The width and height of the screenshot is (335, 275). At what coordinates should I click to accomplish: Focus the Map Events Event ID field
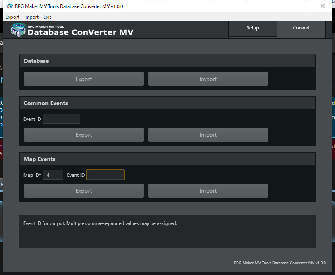(x=105, y=174)
